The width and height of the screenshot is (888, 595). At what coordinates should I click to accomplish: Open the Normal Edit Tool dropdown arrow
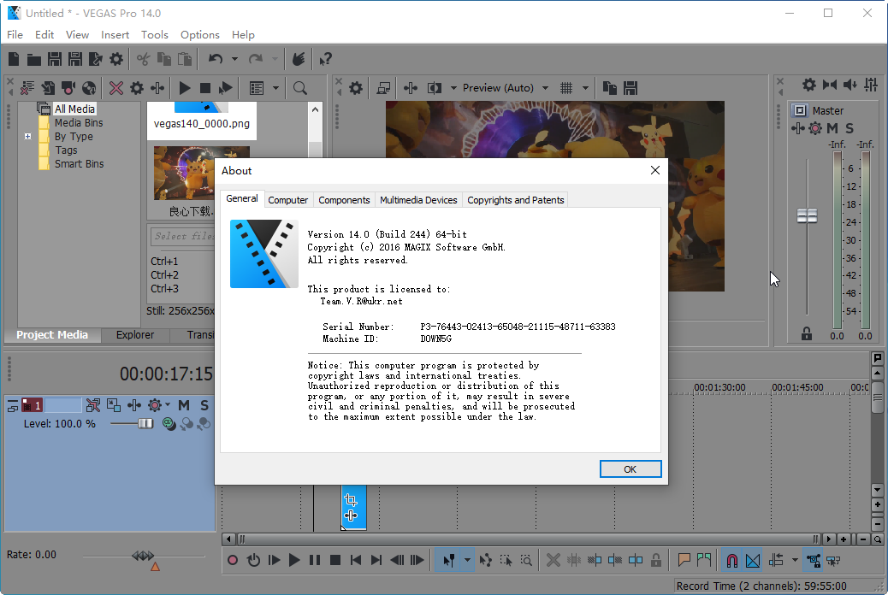point(467,561)
